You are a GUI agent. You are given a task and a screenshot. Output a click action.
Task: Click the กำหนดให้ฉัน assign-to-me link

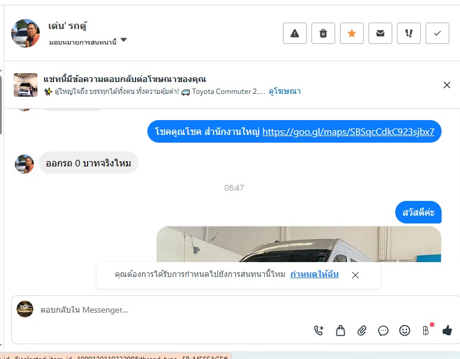[x=314, y=274]
